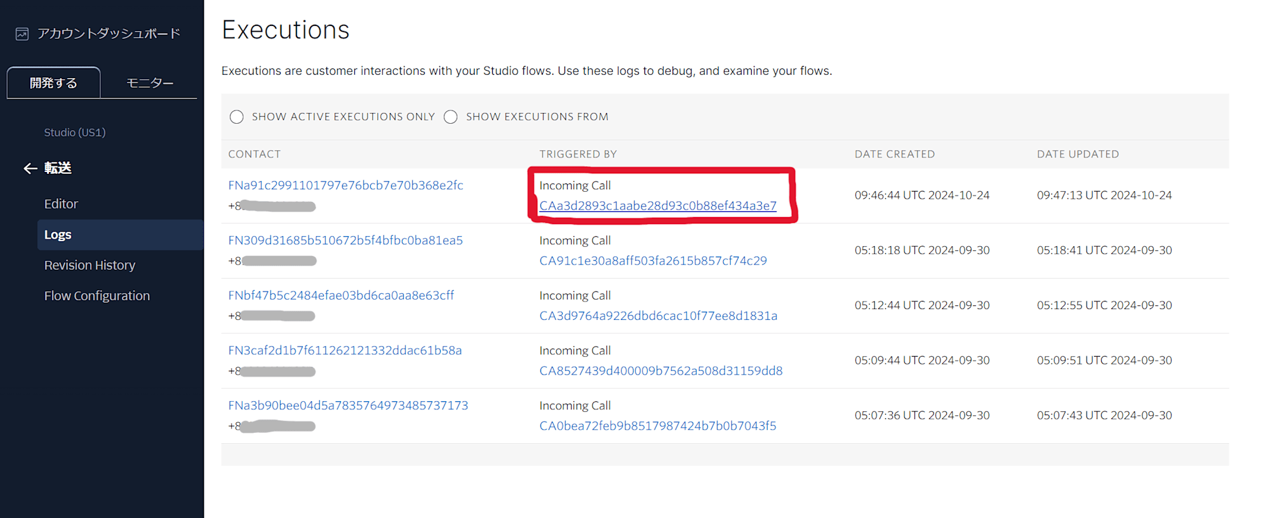The height and width of the screenshot is (518, 1270).
Task: Open execution FNa91c2991101797e76bcb7e70b368e2fc
Action: coord(345,185)
